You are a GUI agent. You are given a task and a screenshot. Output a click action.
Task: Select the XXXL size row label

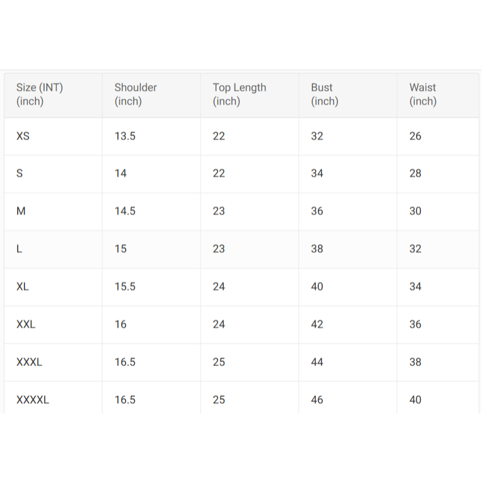coord(29,362)
